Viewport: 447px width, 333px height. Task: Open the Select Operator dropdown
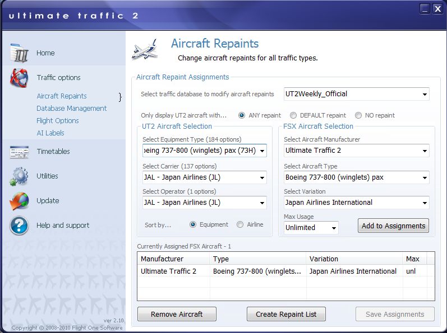pyautogui.click(x=204, y=203)
